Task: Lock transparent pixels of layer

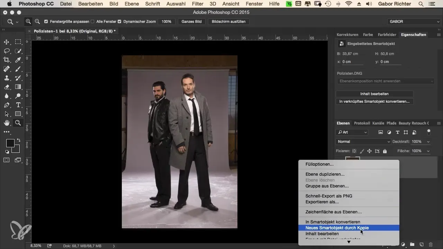Action: coord(354,151)
